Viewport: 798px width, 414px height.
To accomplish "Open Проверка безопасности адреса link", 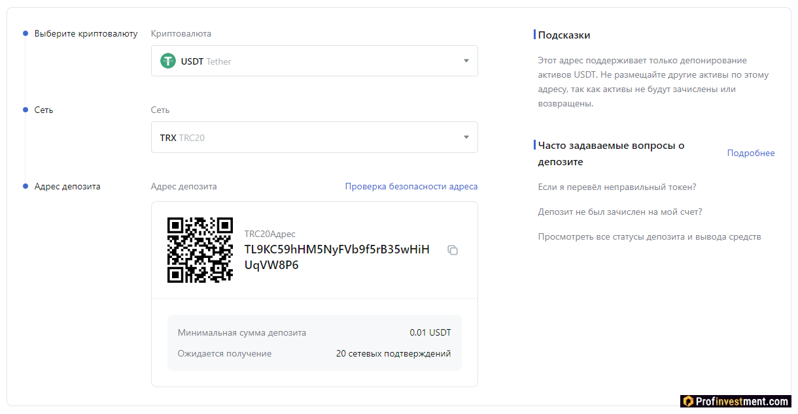I will coord(411,186).
